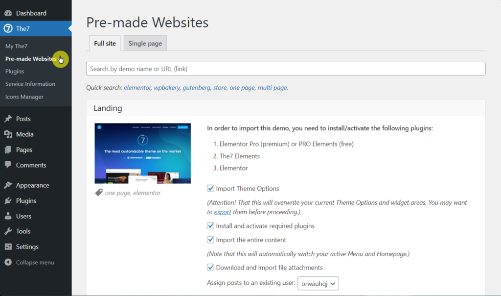Open Service Information submenu item
Image resolution: width=501 pixels, height=296 pixels.
pyautogui.click(x=30, y=84)
